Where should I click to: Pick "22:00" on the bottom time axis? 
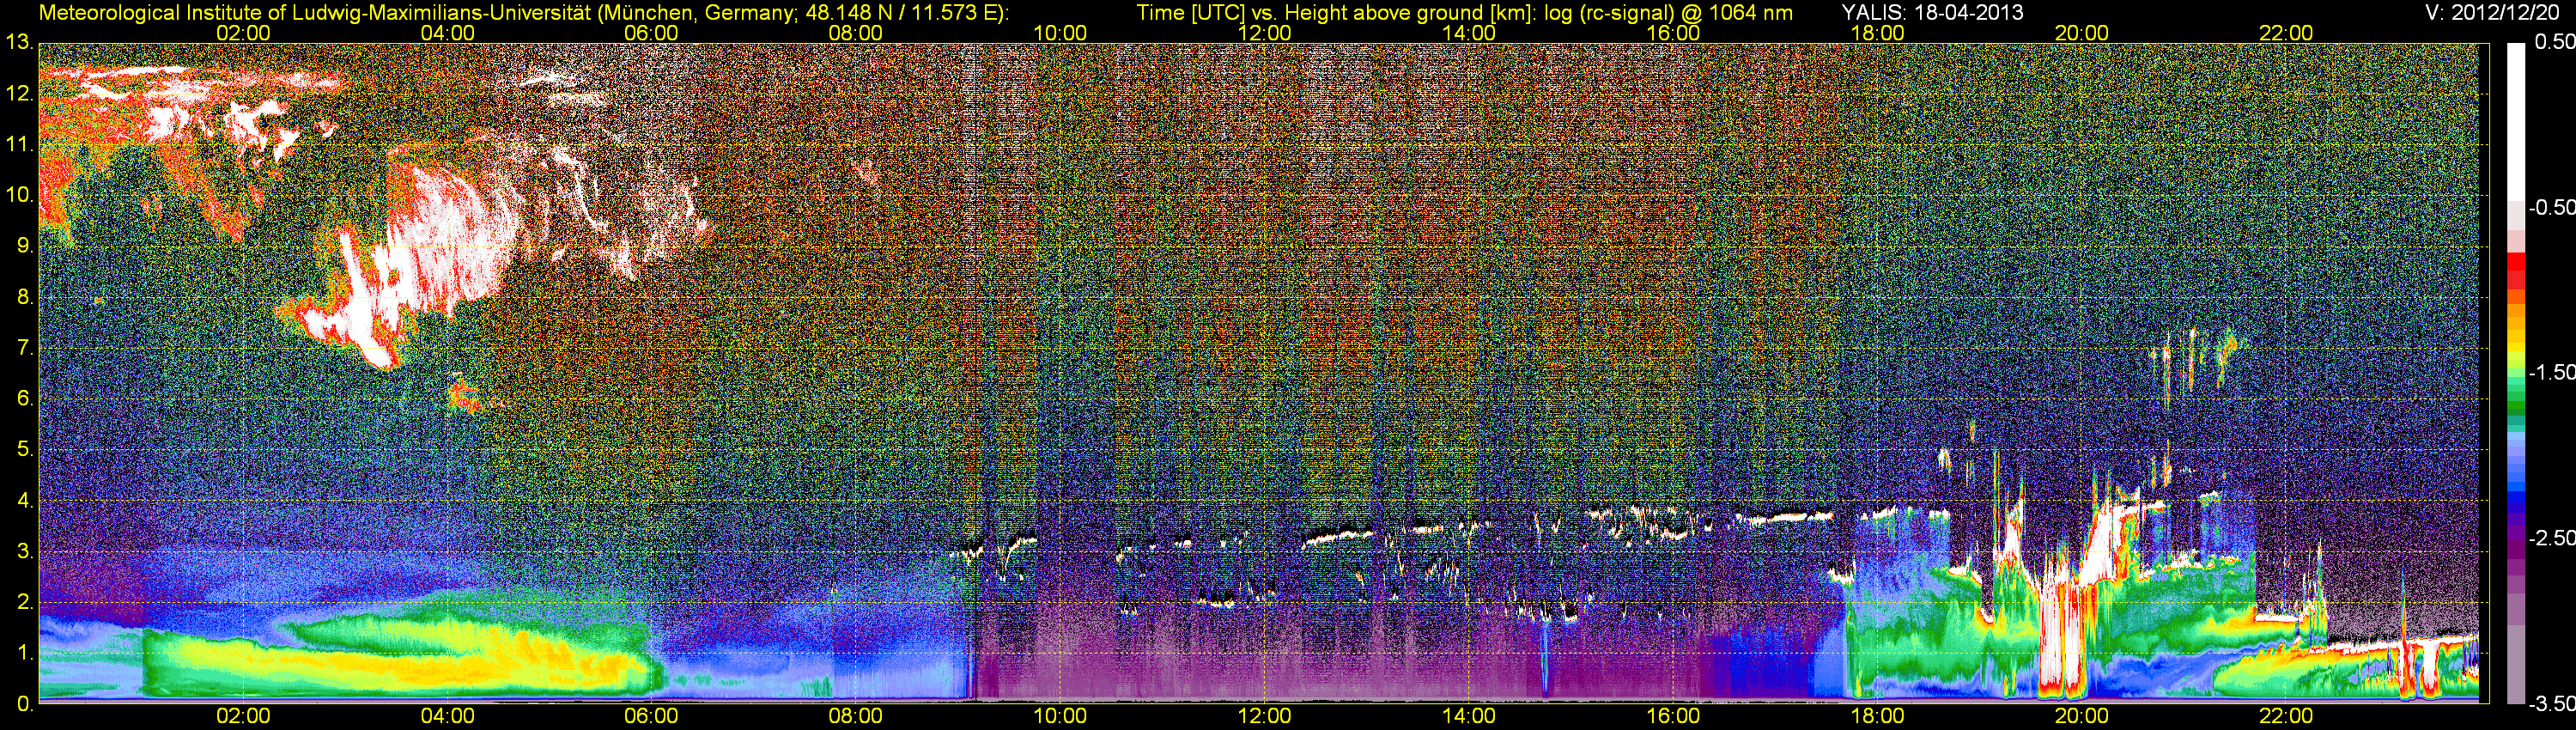(2286, 716)
